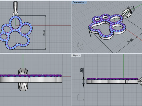Select the 1.50 thickness dimension in Right view
The image size is (142, 106).
[x=82, y=72]
